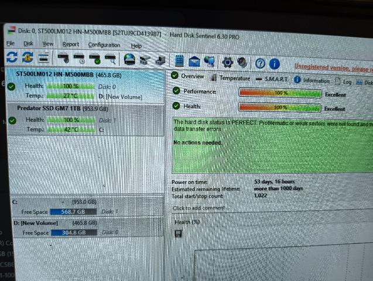The width and height of the screenshot is (373, 281).
Task: Open the View menu
Action: click(x=47, y=44)
